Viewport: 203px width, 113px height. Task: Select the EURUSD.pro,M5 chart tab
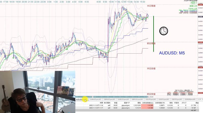123,99
